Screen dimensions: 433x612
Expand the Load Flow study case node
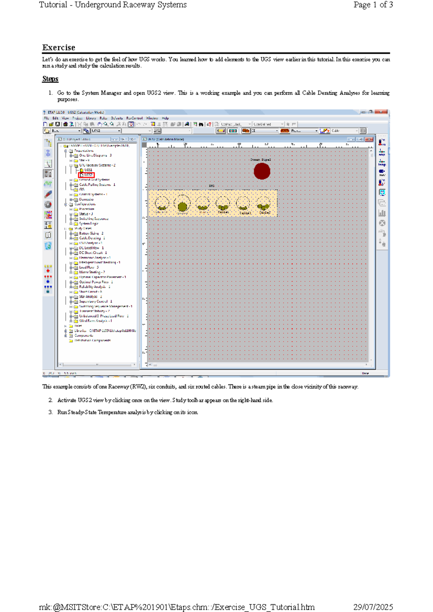(x=71, y=267)
